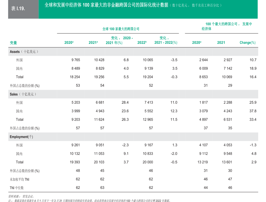Viewport: 266px width, 202px height.
Task: Select the 变量 column header
Action: click(x=13, y=43)
